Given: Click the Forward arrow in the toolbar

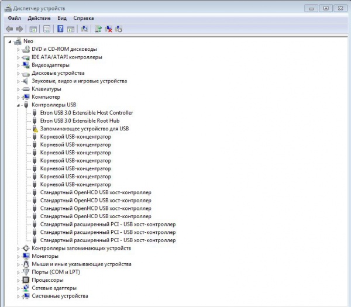Looking at the screenshot, I should coord(19,29).
